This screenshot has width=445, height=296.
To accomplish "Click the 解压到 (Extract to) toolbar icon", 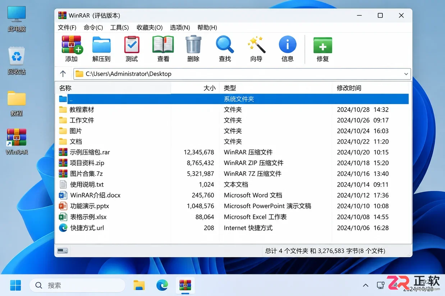I will [x=101, y=45].
